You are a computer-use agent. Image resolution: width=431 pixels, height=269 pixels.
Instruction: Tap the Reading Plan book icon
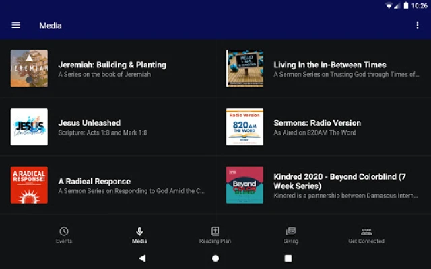coord(215,231)
